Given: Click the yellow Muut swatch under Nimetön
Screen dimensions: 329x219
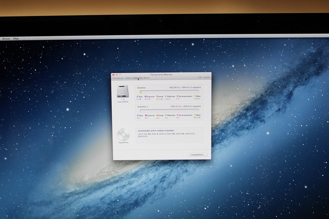Looking at the screenshot, I should [x=195, y=96].
